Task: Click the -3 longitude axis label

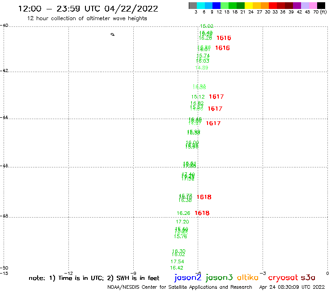Action: click(263, 273)
